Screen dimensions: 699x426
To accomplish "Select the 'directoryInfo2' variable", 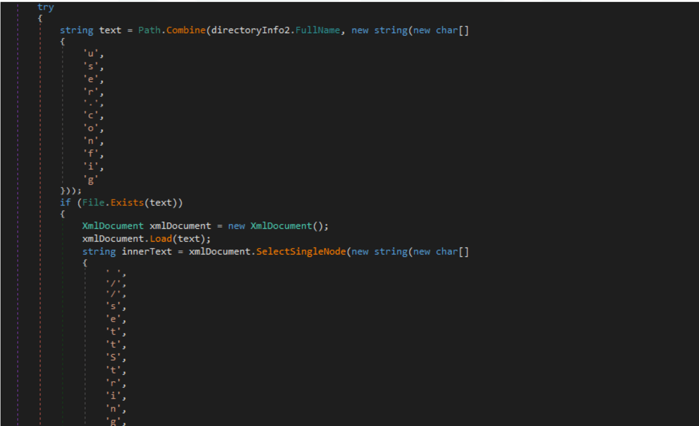I will pos(251,30).
